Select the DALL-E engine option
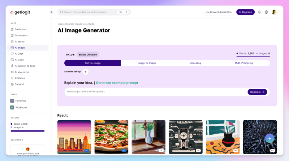 pyautogui.click(x=70, y=55)
